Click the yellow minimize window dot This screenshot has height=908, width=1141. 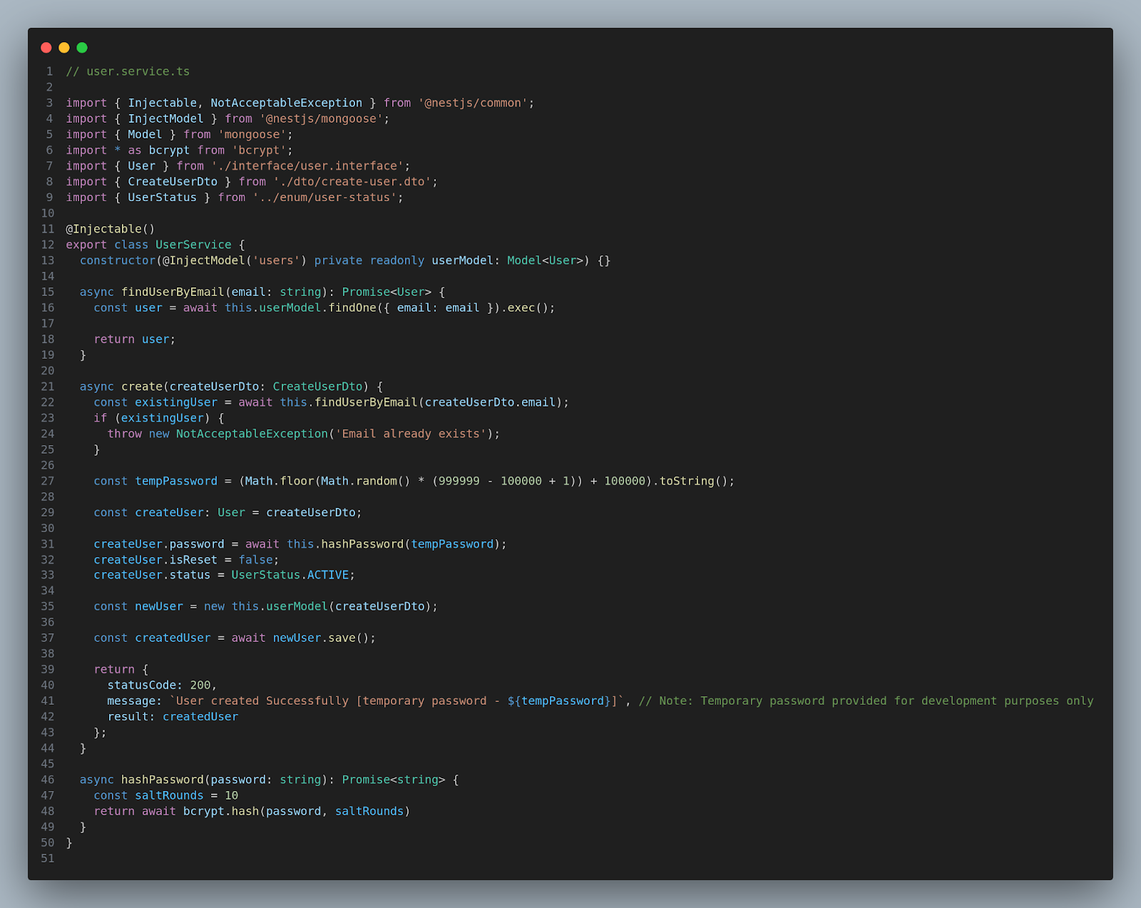(x=64, y=48)
